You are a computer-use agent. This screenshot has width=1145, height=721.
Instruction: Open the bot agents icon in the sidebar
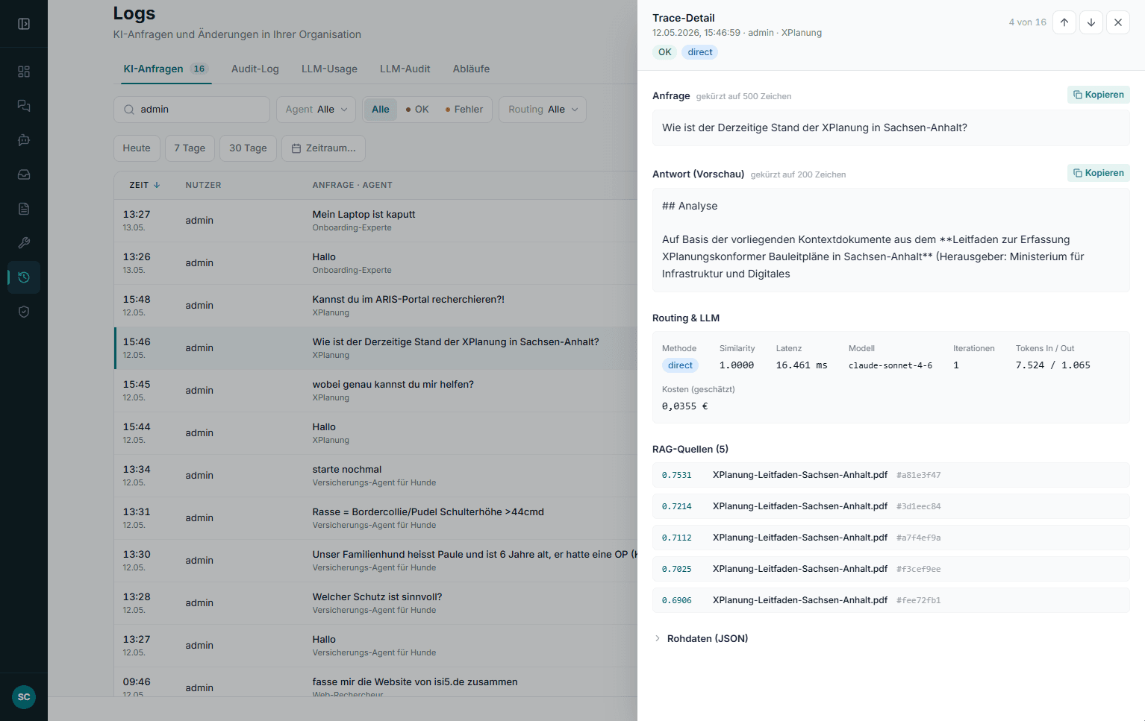[24, 140]
